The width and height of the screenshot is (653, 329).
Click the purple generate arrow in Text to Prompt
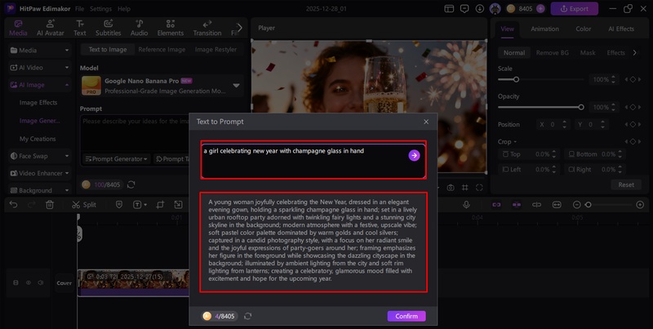(414, 155)
